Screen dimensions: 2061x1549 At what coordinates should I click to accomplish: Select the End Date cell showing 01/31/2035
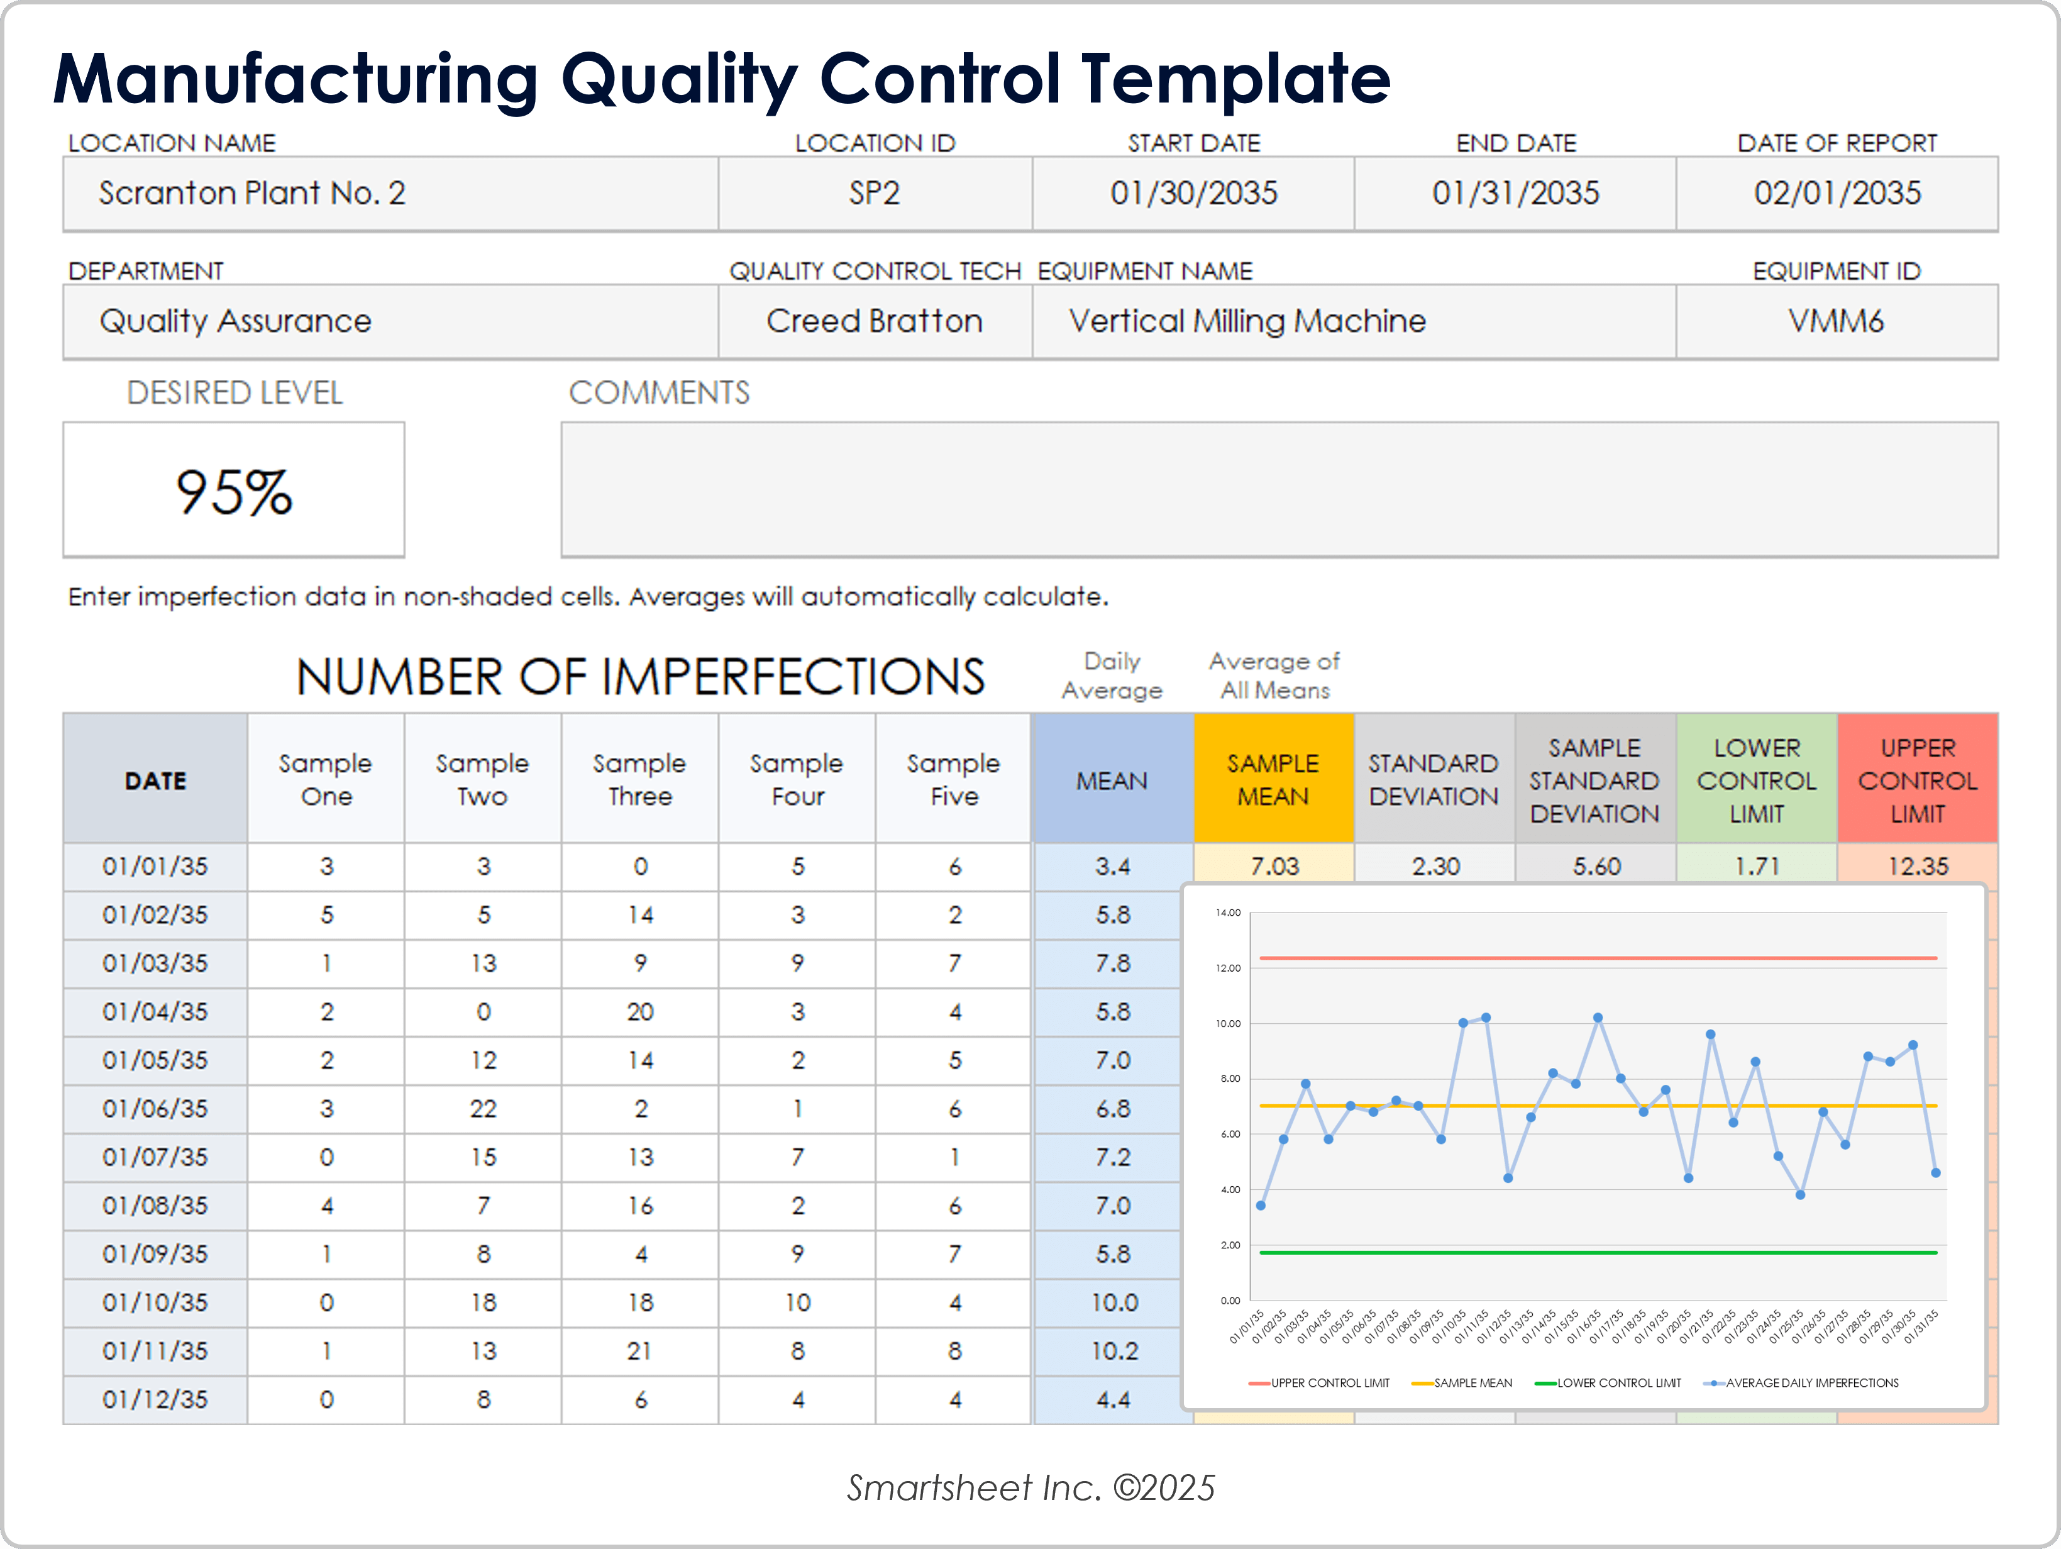(1515, 193)
